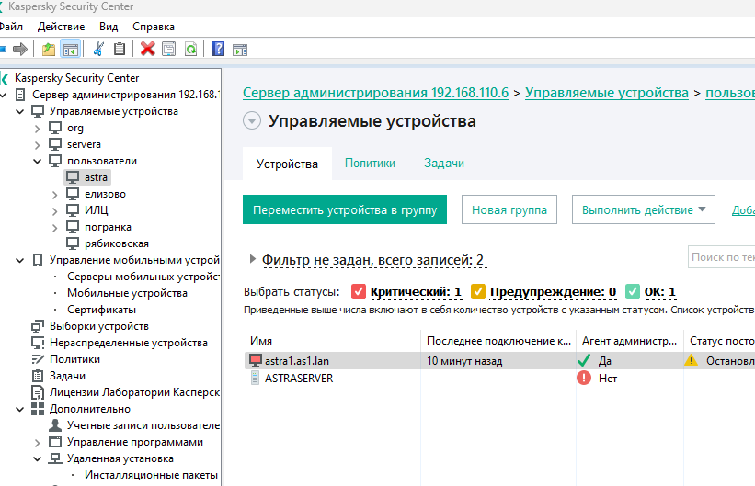Click the org group monitor icon
The height and width of the screenshot is (486, 755).
[x=55, y=128]
